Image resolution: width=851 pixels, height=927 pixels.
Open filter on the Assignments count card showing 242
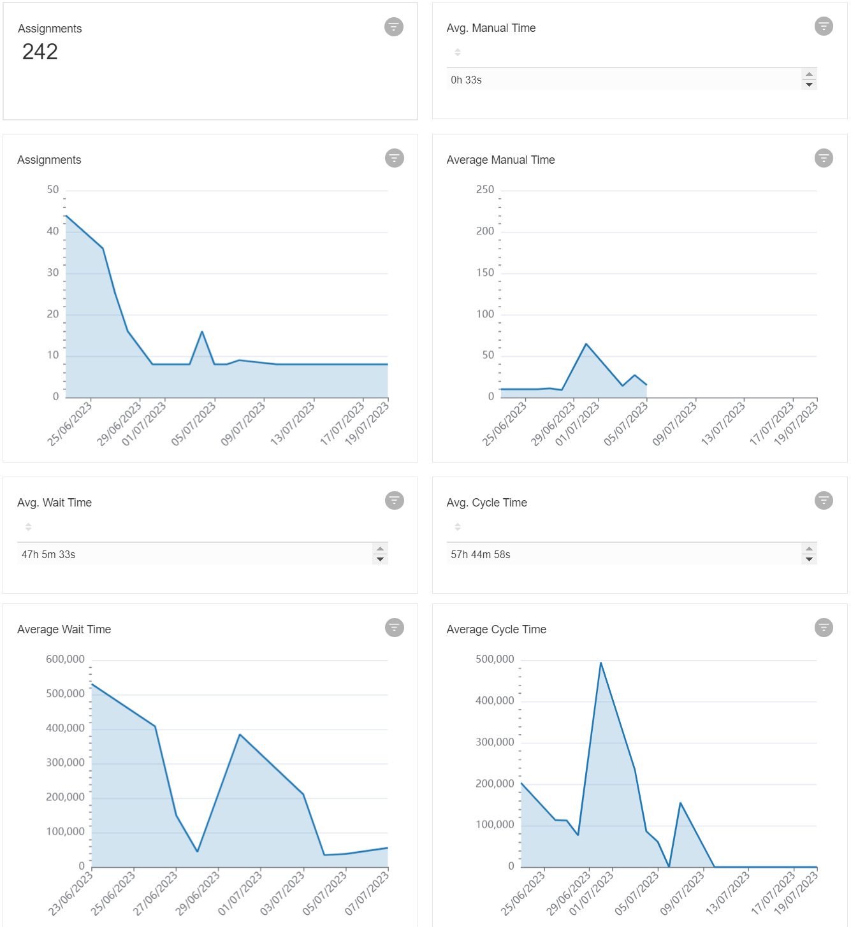pos(394,27)
